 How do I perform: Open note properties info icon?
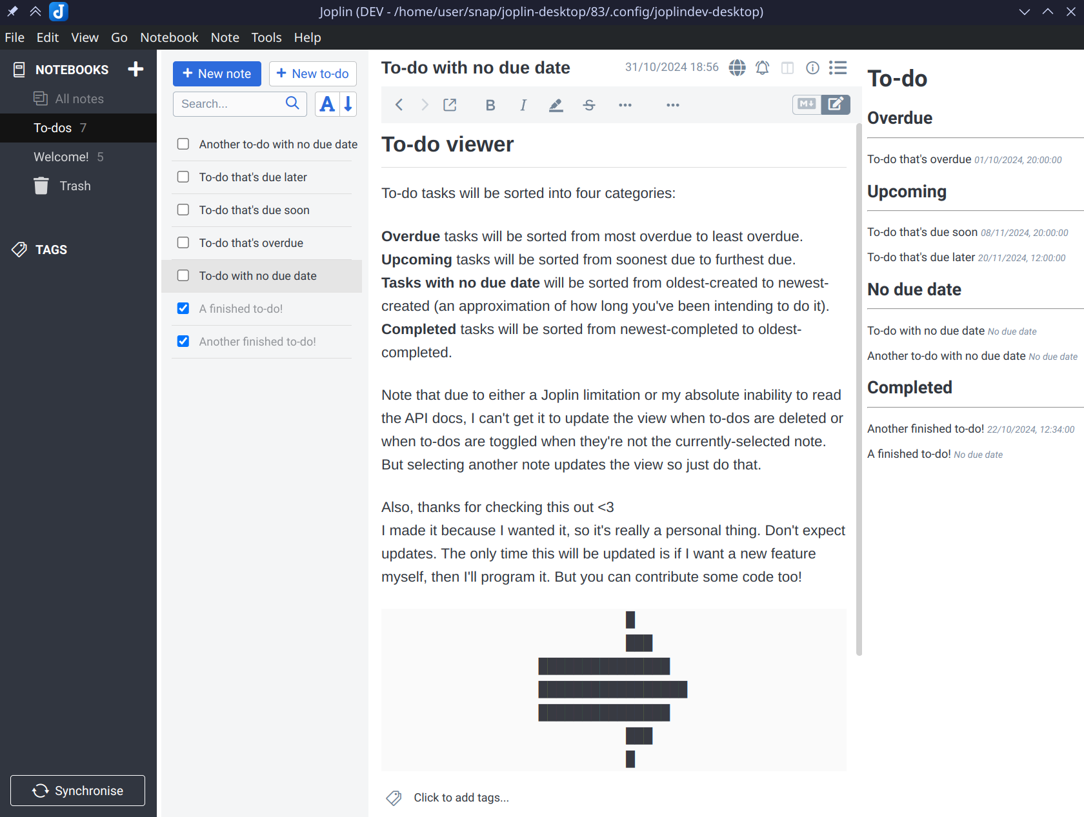[812, 68]
